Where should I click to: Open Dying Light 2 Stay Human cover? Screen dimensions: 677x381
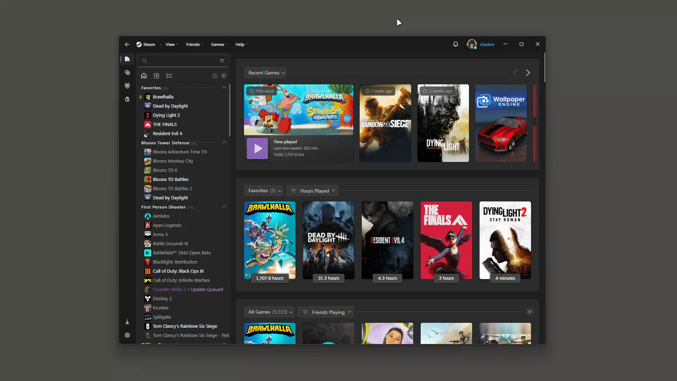505,240
